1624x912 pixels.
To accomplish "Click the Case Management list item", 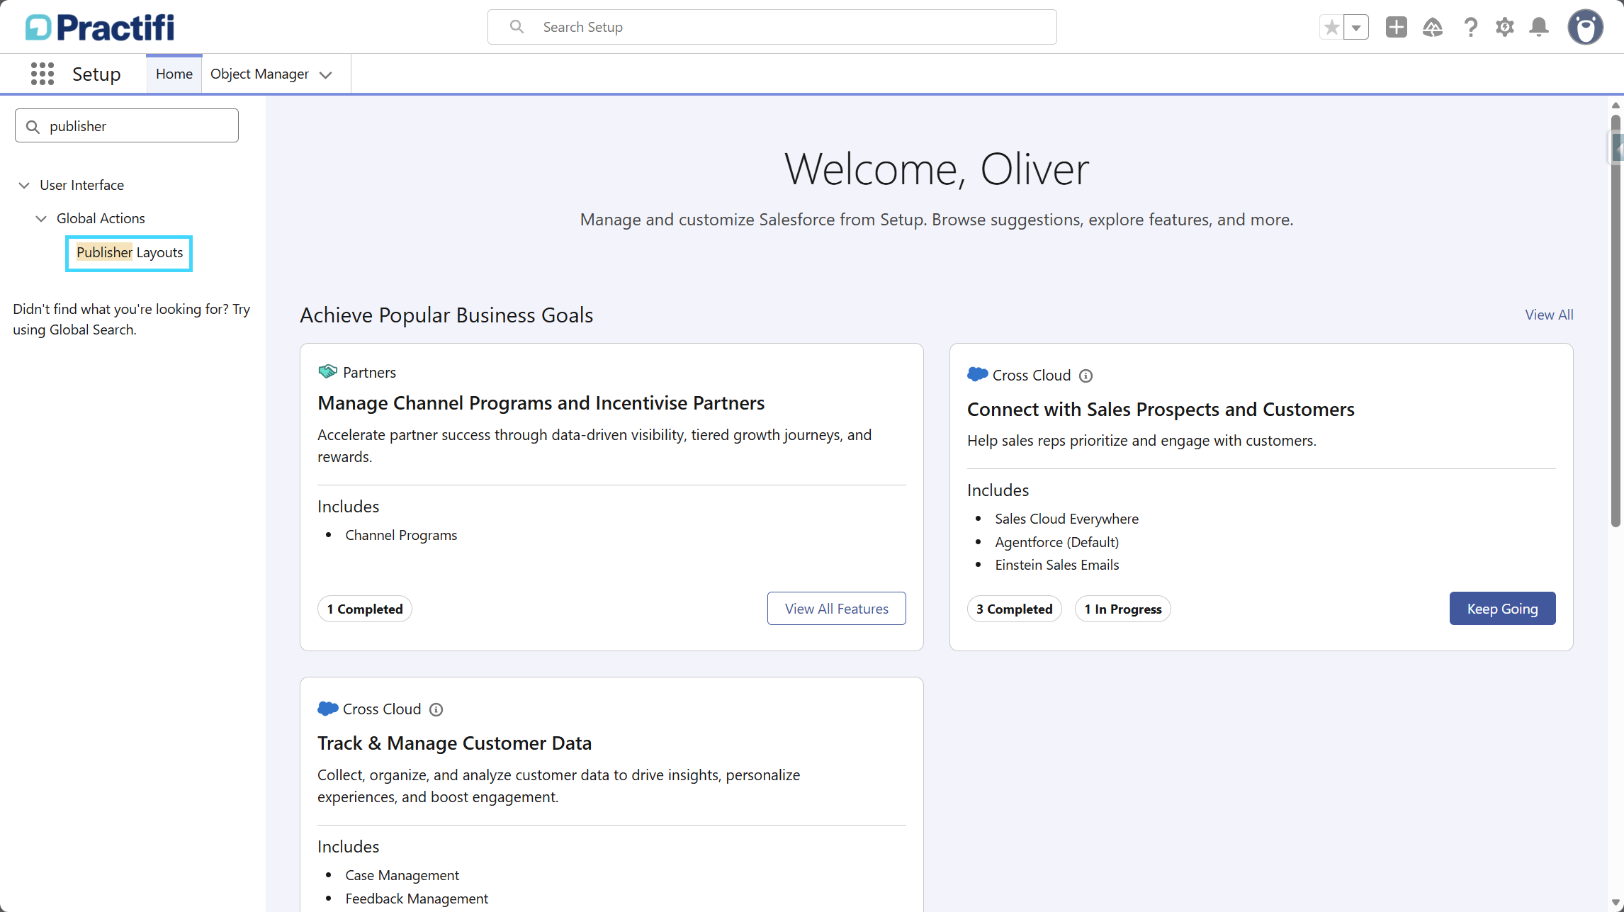I will (x=402, y=875).
